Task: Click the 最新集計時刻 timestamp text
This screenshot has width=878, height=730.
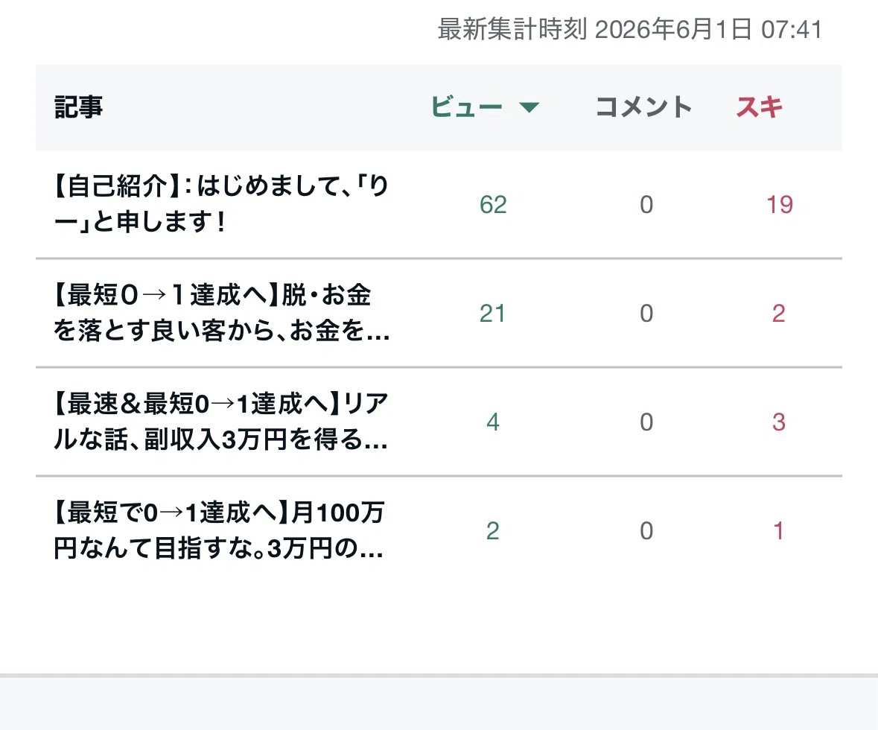Action: [630, 29]
